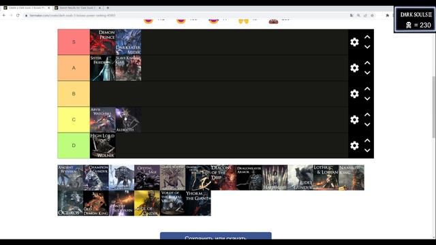
Task: Pick Lothric & Lorian from unranked pool
Action: [x=326, y=178]
